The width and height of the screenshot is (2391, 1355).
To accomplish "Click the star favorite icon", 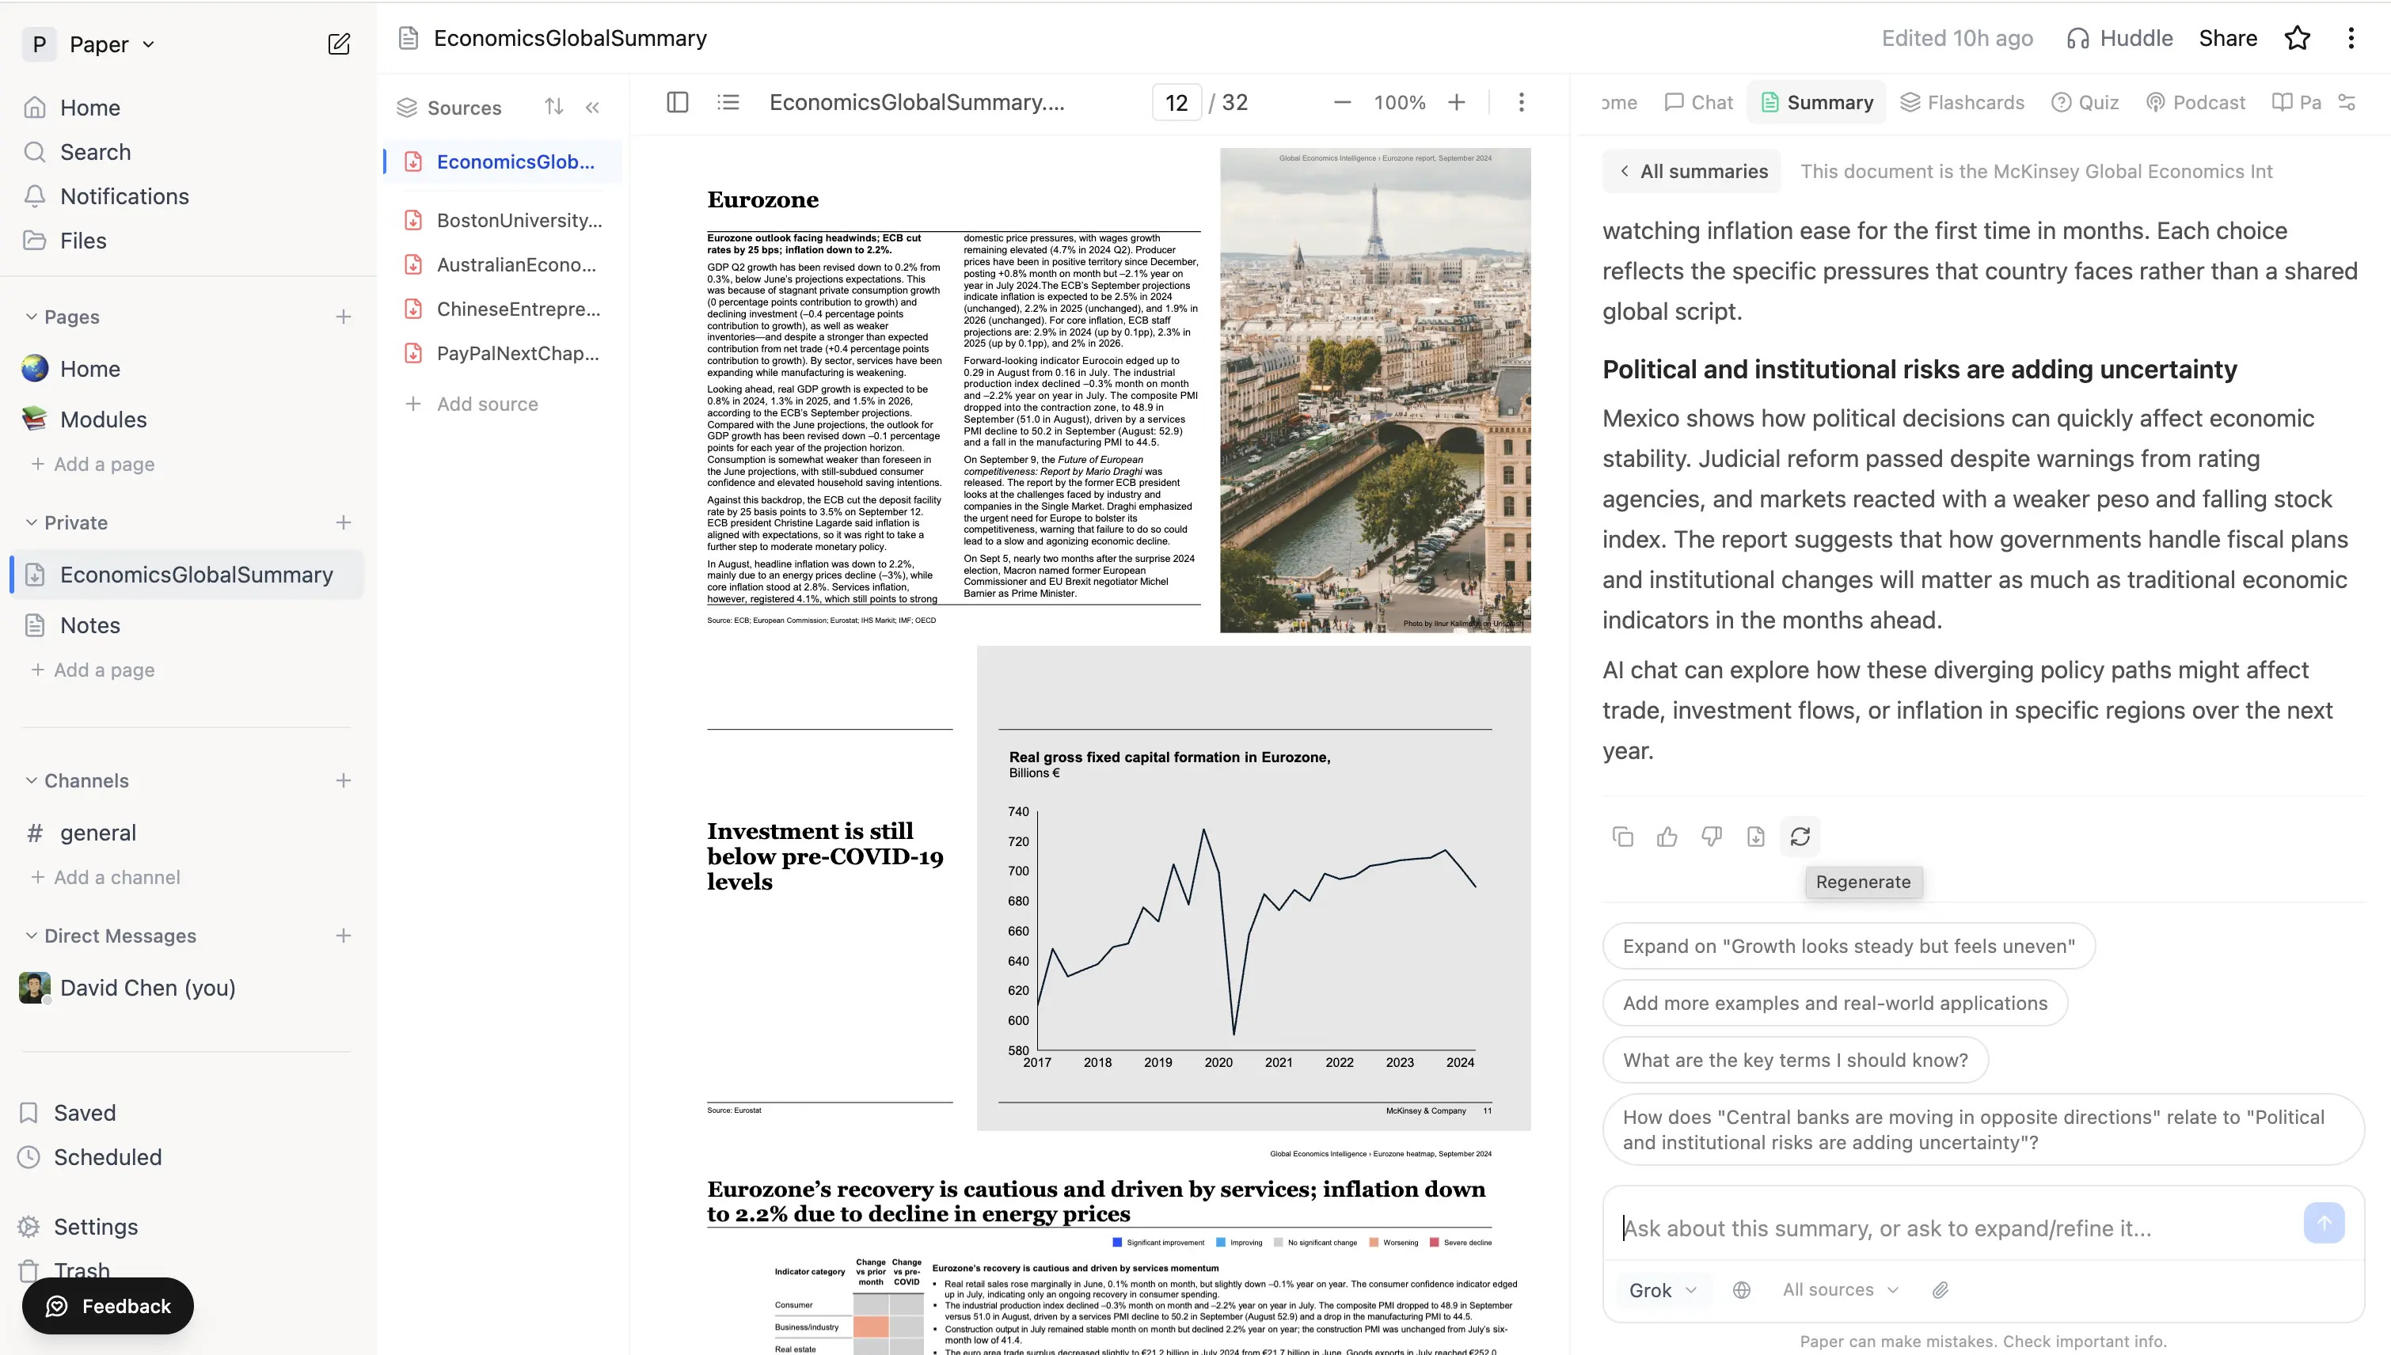I will [x=2297, y=38].
